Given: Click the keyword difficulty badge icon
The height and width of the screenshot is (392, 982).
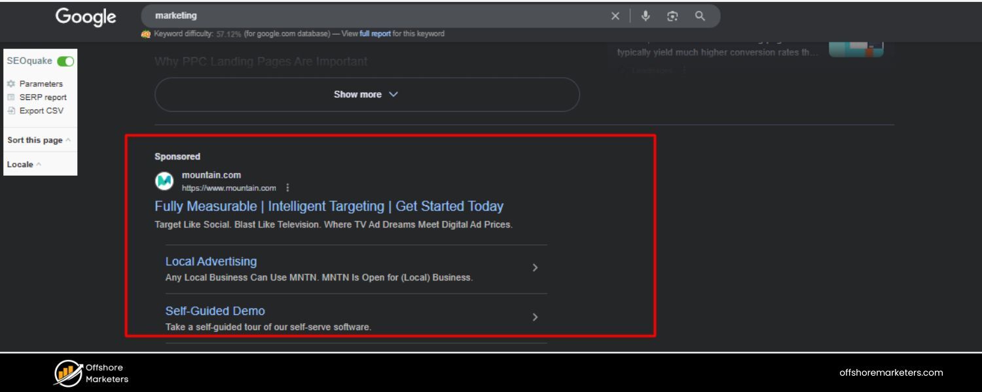Looking at the screenshot, I should pyautogui.click(x=145, y=33).
